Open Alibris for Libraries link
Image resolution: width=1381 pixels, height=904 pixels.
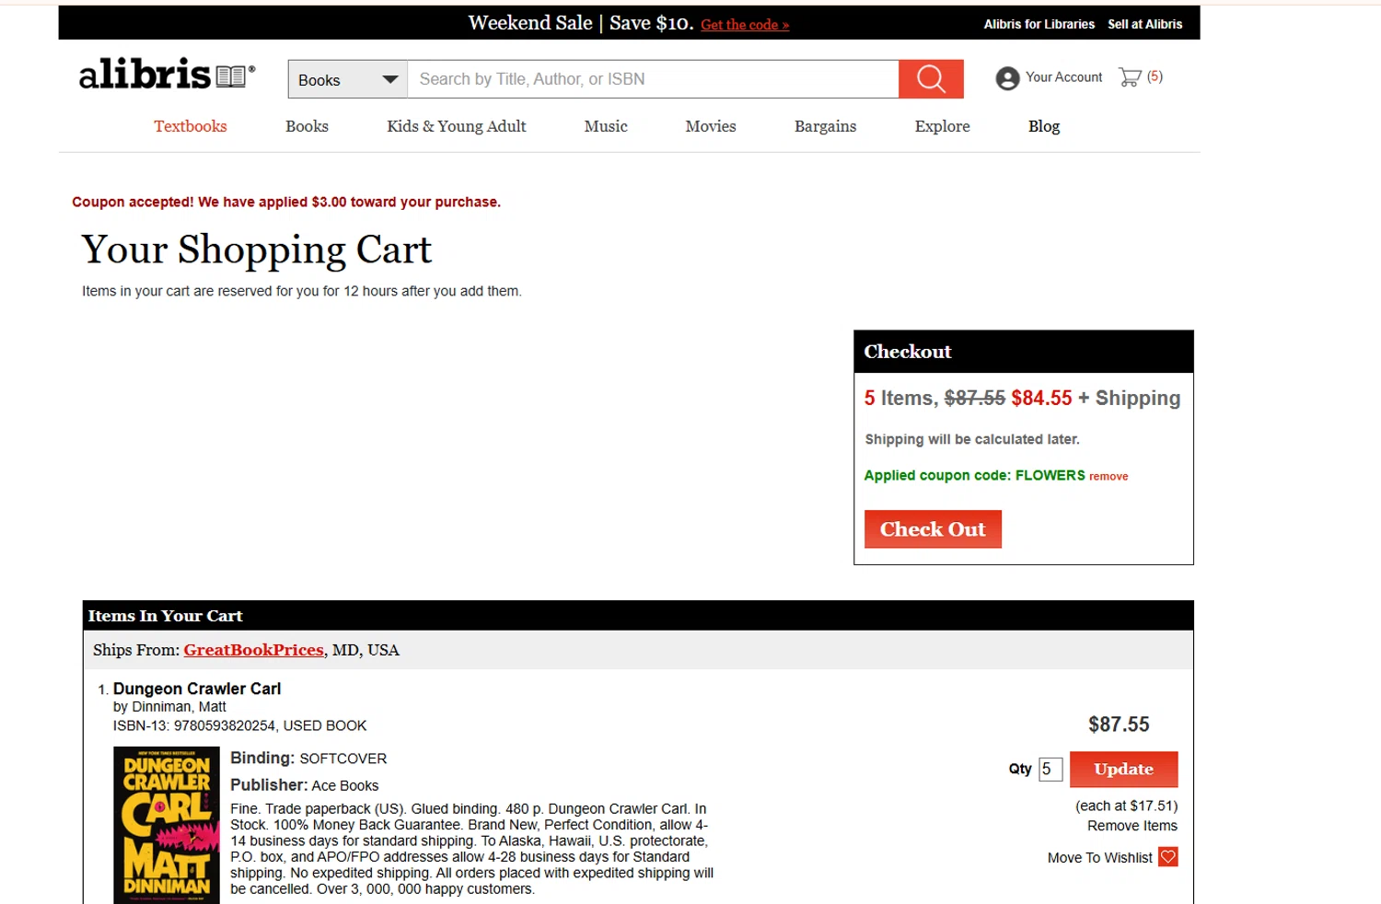coord(1039,24)
